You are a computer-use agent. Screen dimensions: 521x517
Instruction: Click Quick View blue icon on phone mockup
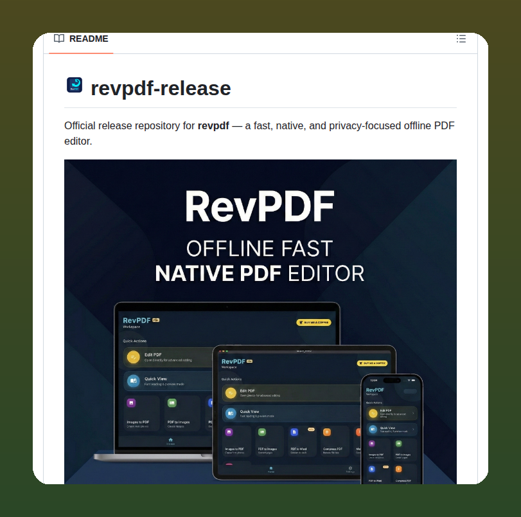tap(373, 429)
